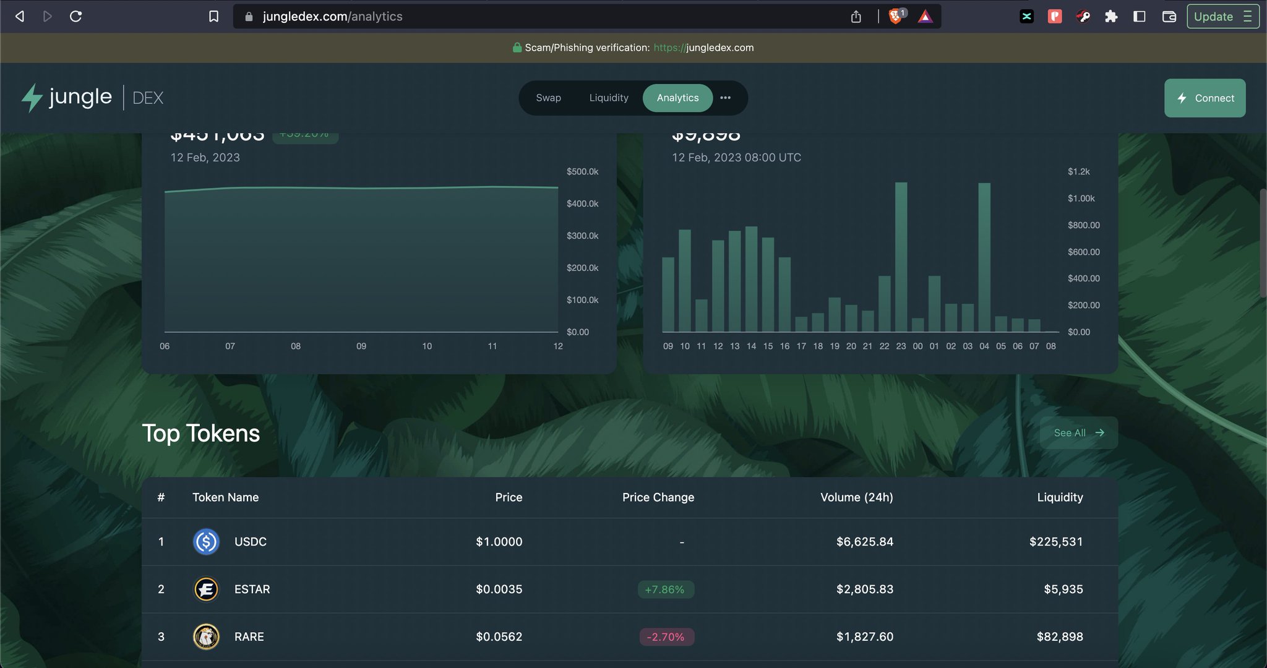Open Brave Shields with the notification badge
This screenshot has height=668, width=1267.
[x=896, y=17]
